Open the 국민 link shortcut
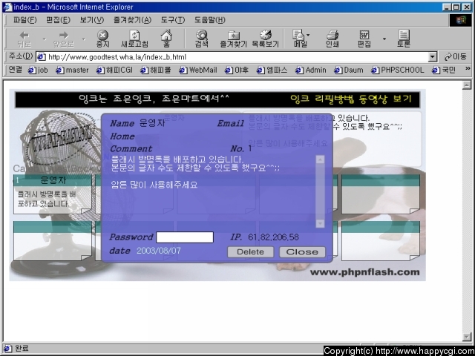 coord(444,70)
